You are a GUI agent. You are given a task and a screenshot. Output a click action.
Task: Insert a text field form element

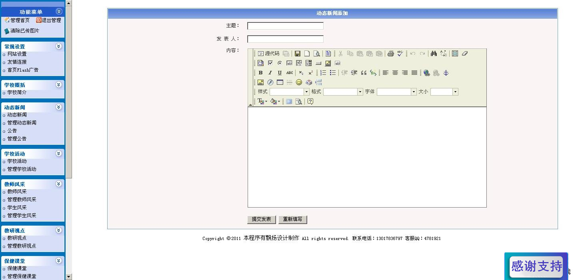(289, 63)
